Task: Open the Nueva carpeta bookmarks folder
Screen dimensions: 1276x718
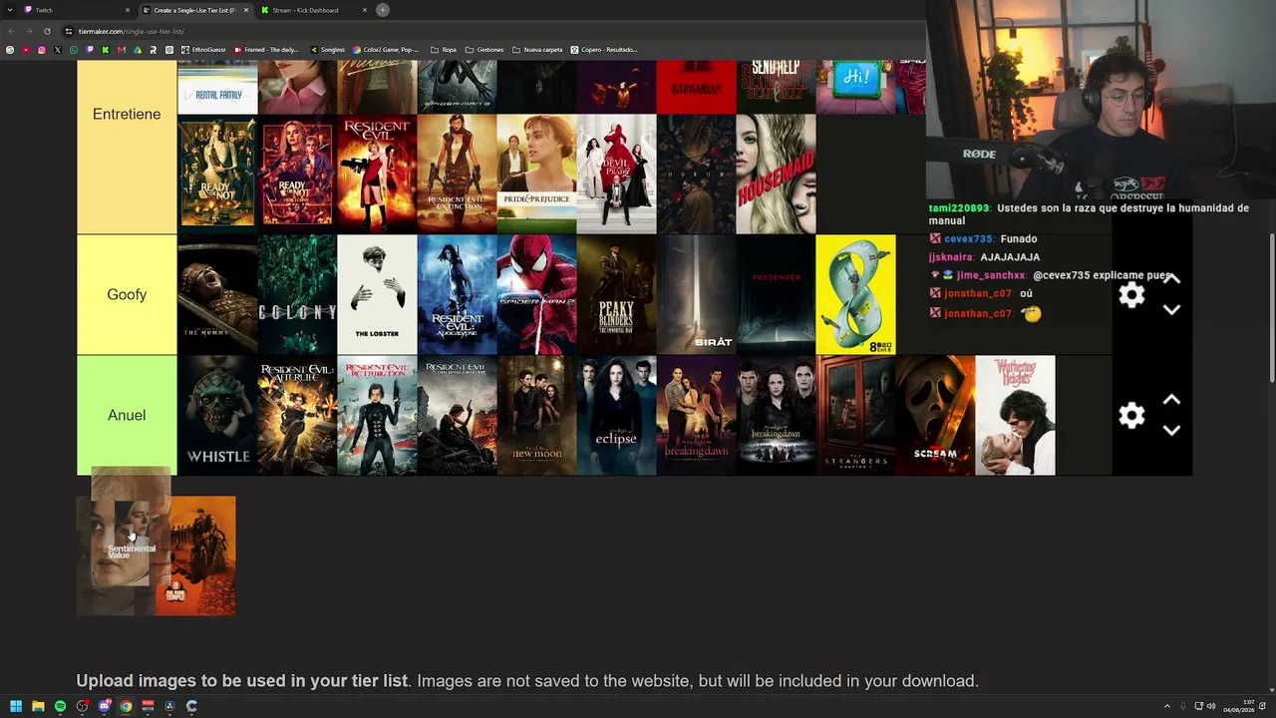Action: click(x=538, y=50)
